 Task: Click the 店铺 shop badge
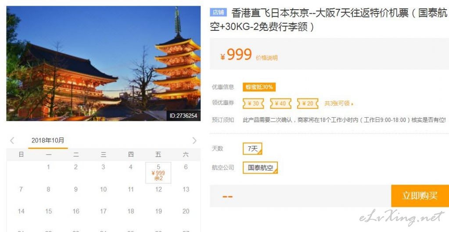click(219, 12)
